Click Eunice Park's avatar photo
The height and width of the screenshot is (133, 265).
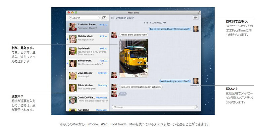click(73, 63)
